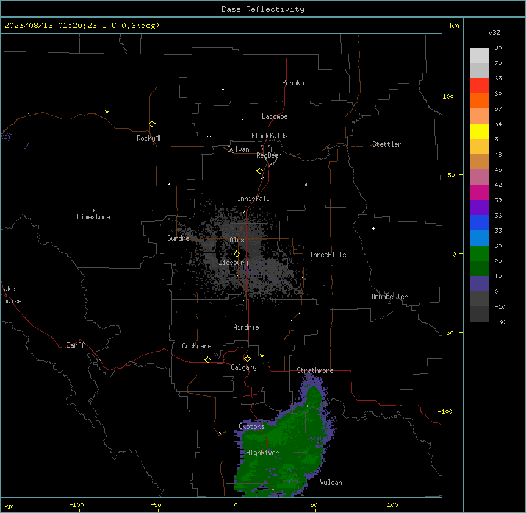
Task: Click the yellow marker above the Calgary label
Action: pos(247,359)
